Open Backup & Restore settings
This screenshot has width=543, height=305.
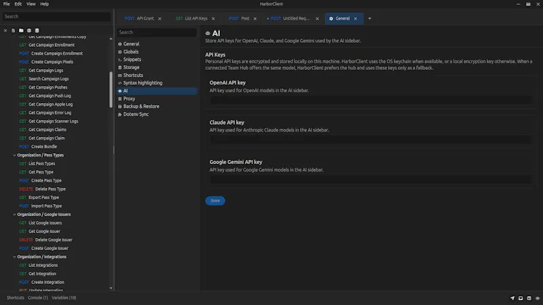(x=157, y=106)
